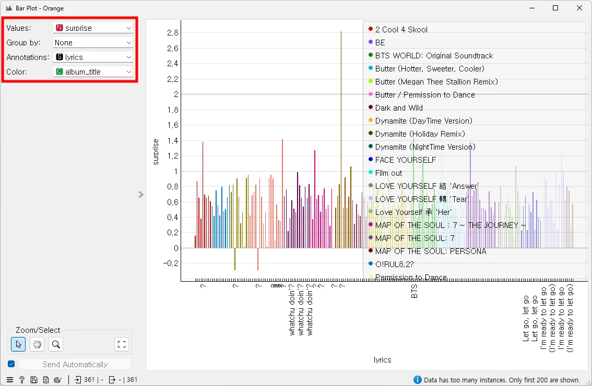Click the red 2 Cool 4 Skool legend dot
The height and width of the screenshot is (386, 592).
tap(371, 29)
